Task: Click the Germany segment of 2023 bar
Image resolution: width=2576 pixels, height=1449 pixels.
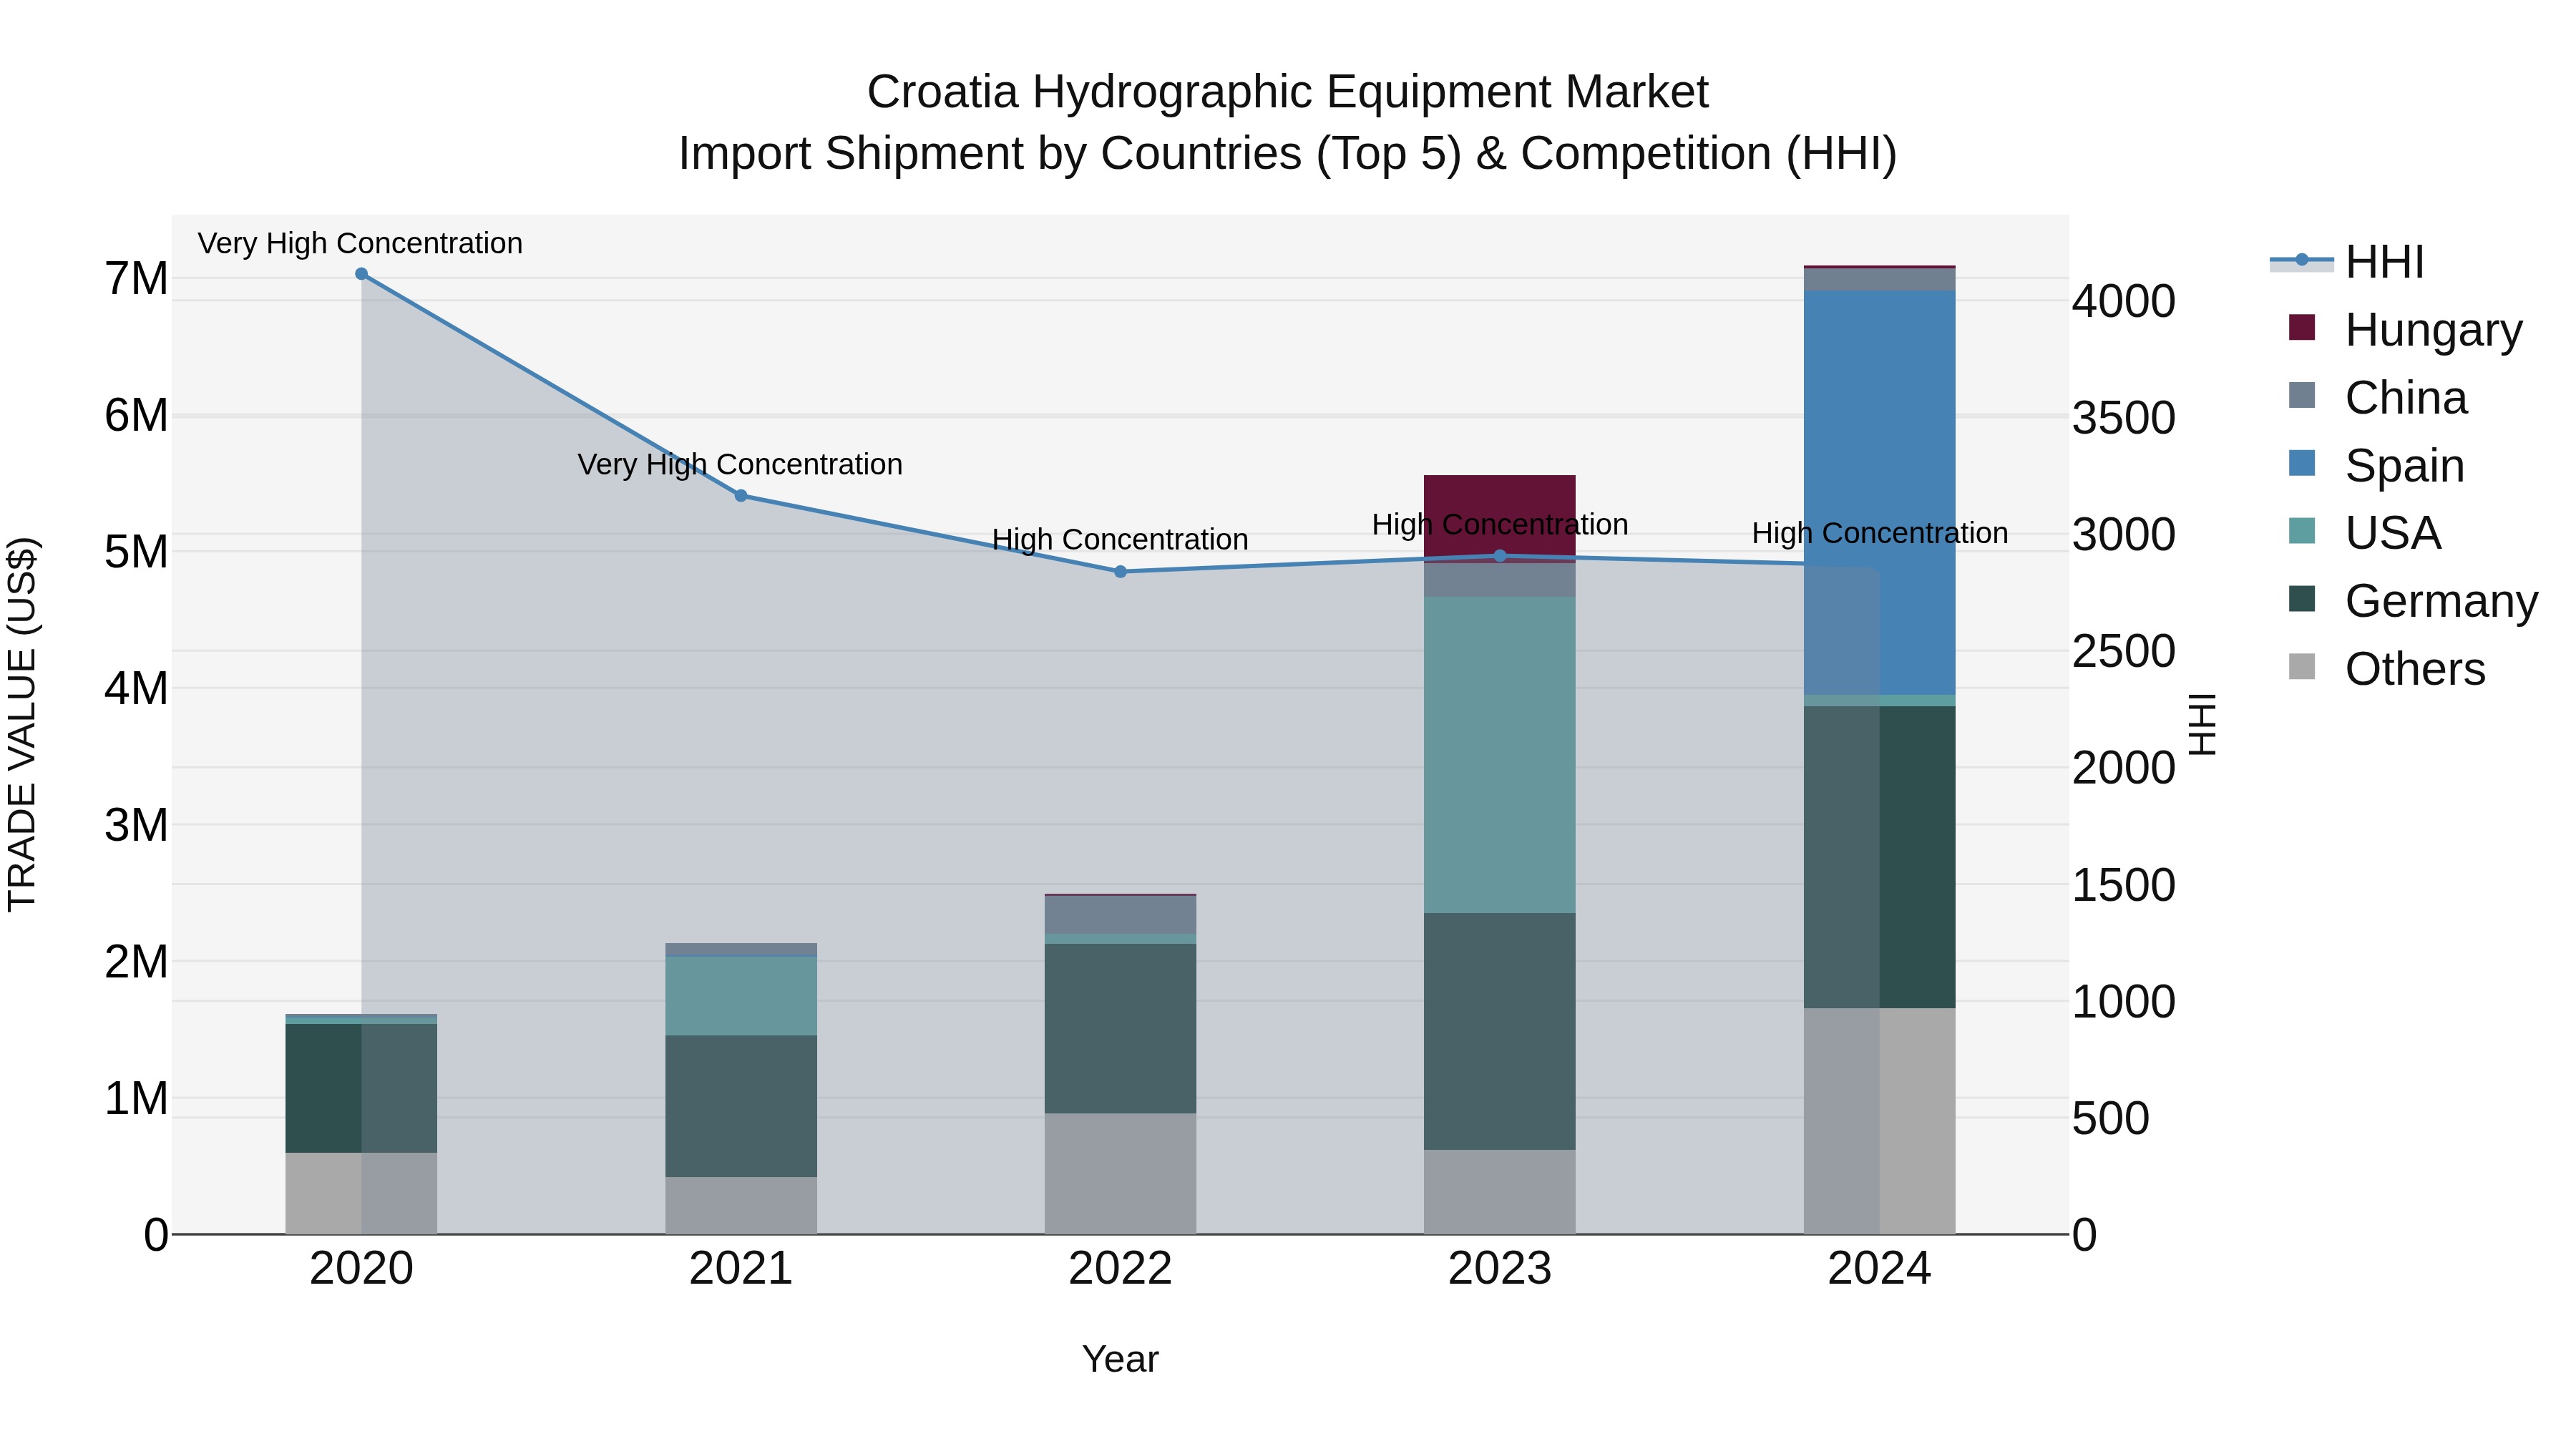Action: point(1500,1031)
